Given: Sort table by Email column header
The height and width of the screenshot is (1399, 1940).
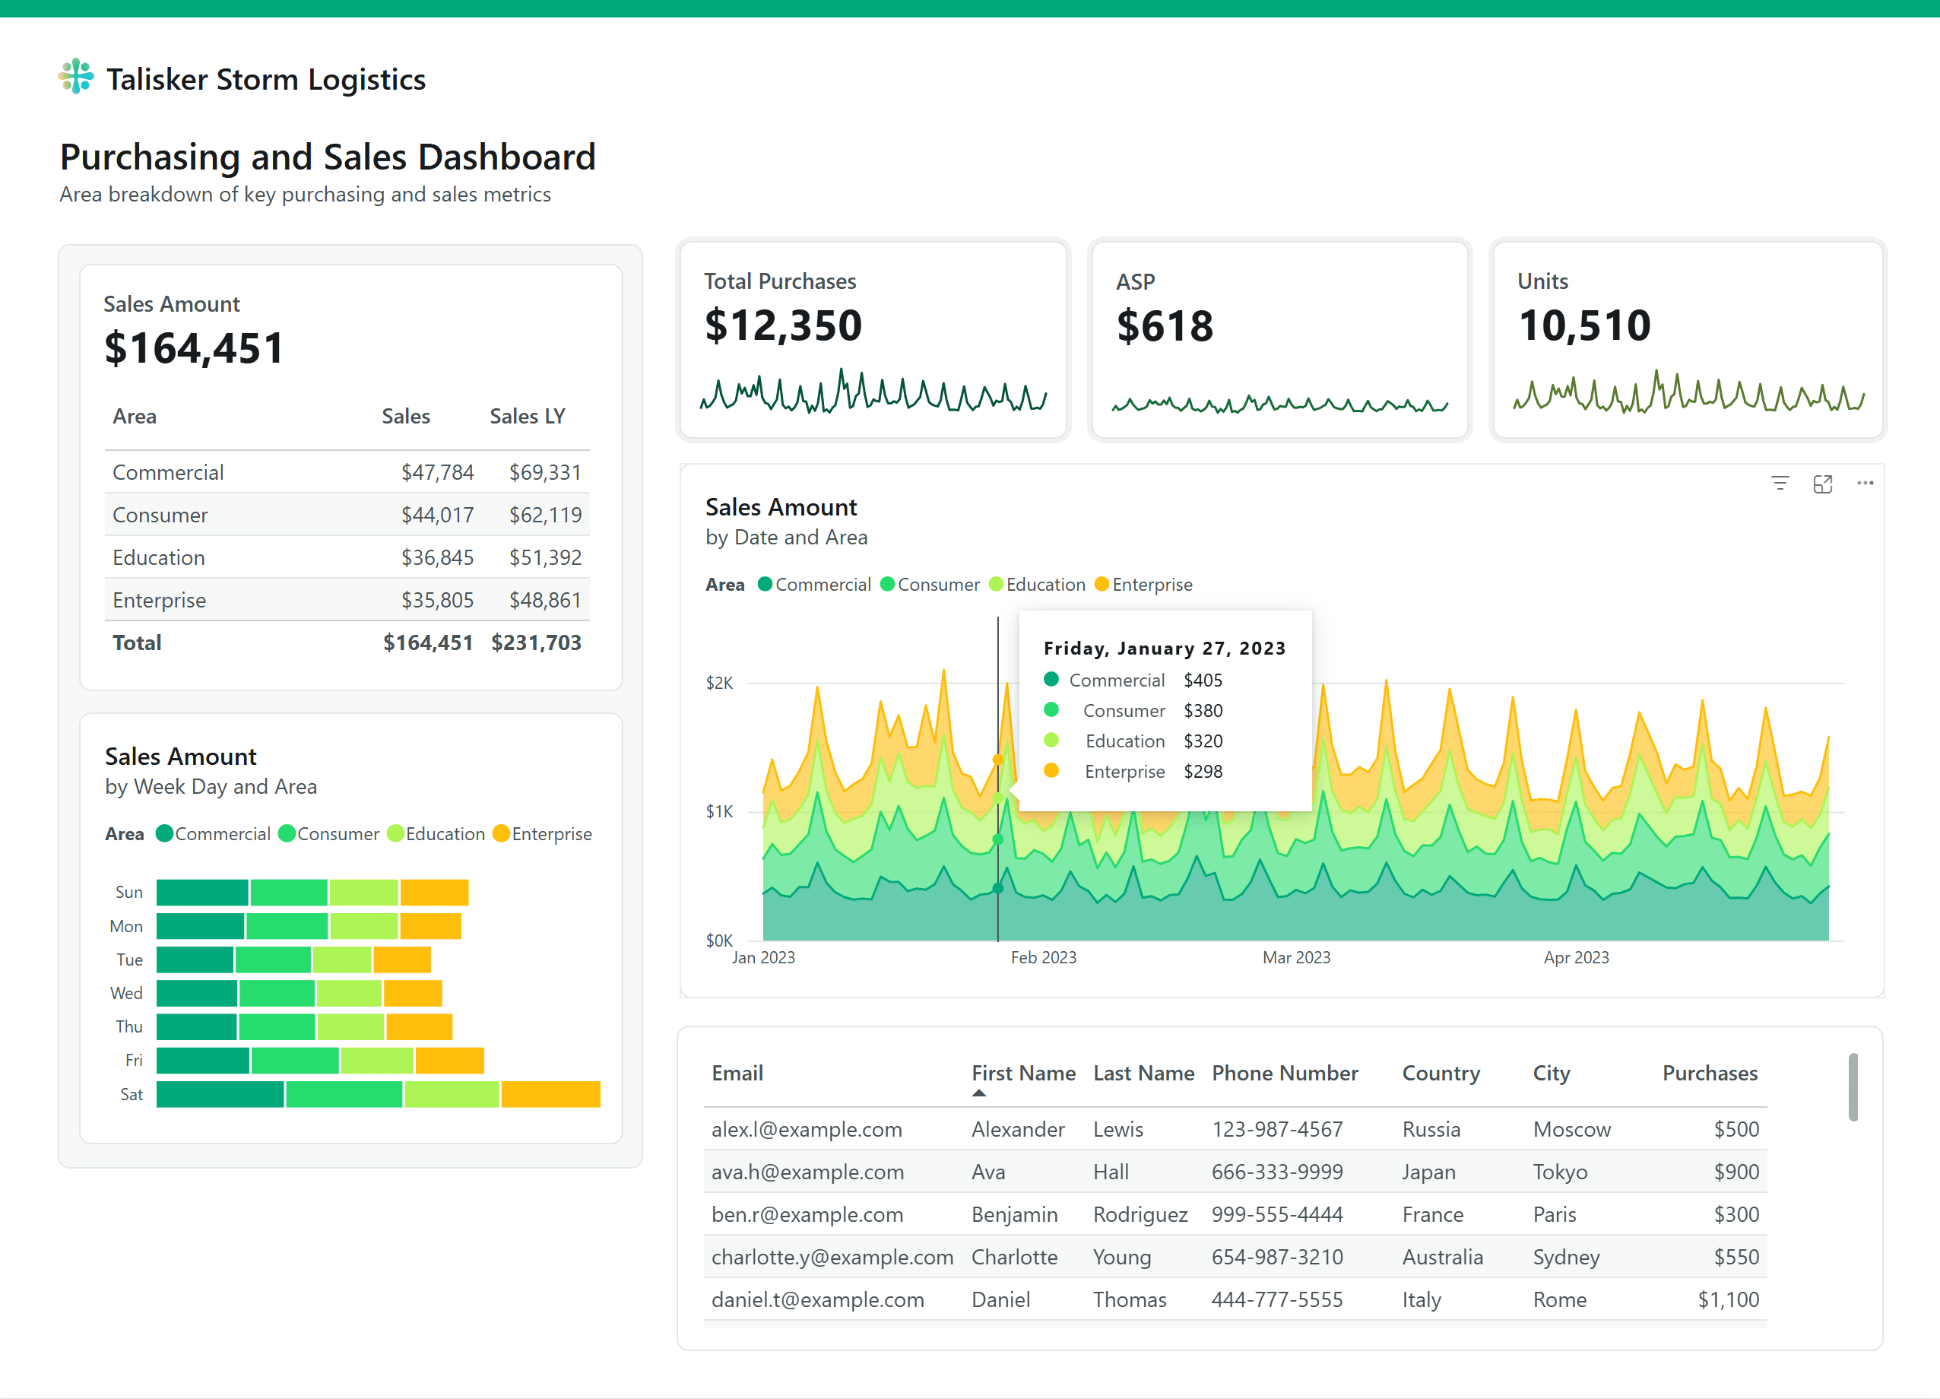Looking at the screenshot, I should click(737, 1073).
